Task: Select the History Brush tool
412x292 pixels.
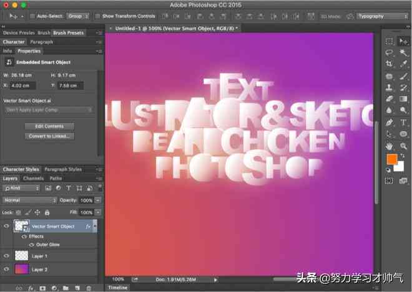Action: tap(403, 88)
